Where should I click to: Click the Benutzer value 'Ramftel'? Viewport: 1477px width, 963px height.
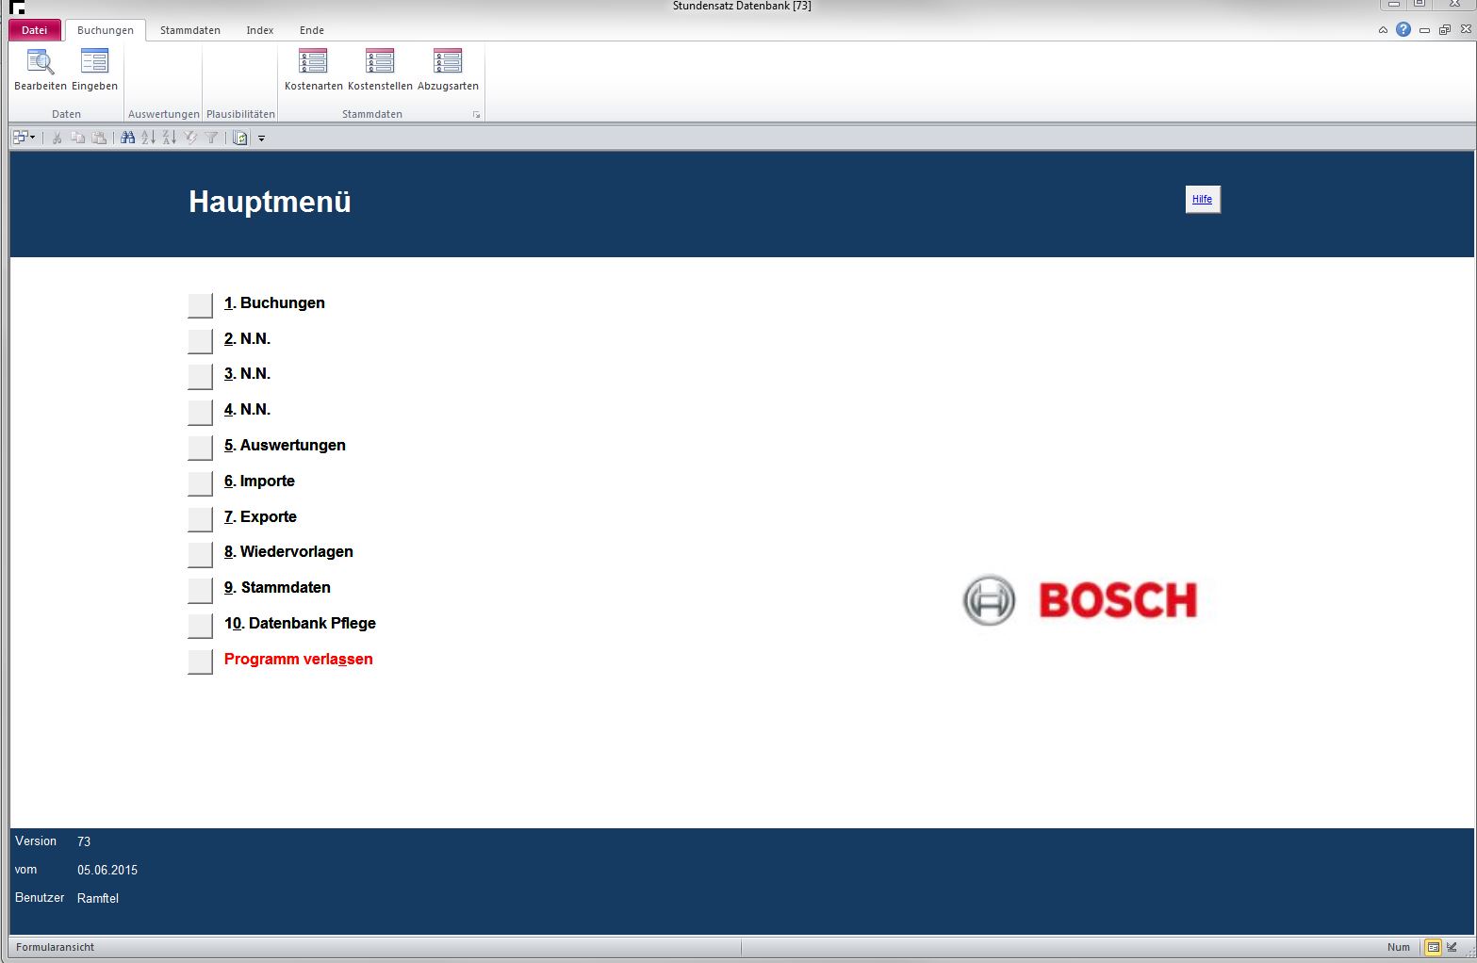tap(98, 898)
